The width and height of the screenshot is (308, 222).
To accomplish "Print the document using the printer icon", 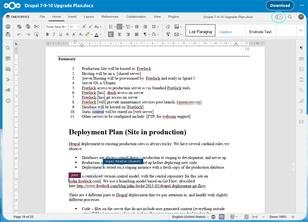I will [8, 27].
